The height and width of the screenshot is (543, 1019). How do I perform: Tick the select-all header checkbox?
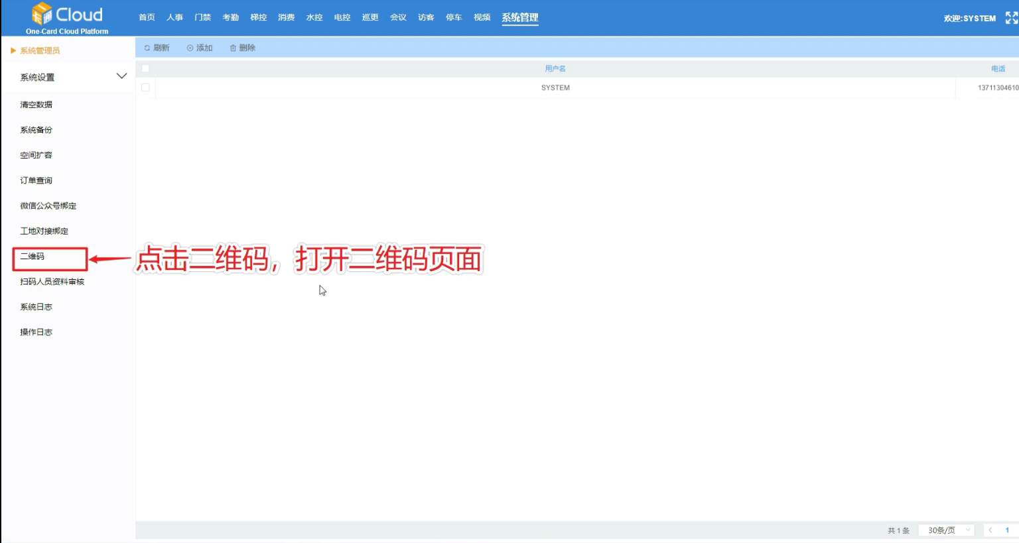(x=145, y=68)
